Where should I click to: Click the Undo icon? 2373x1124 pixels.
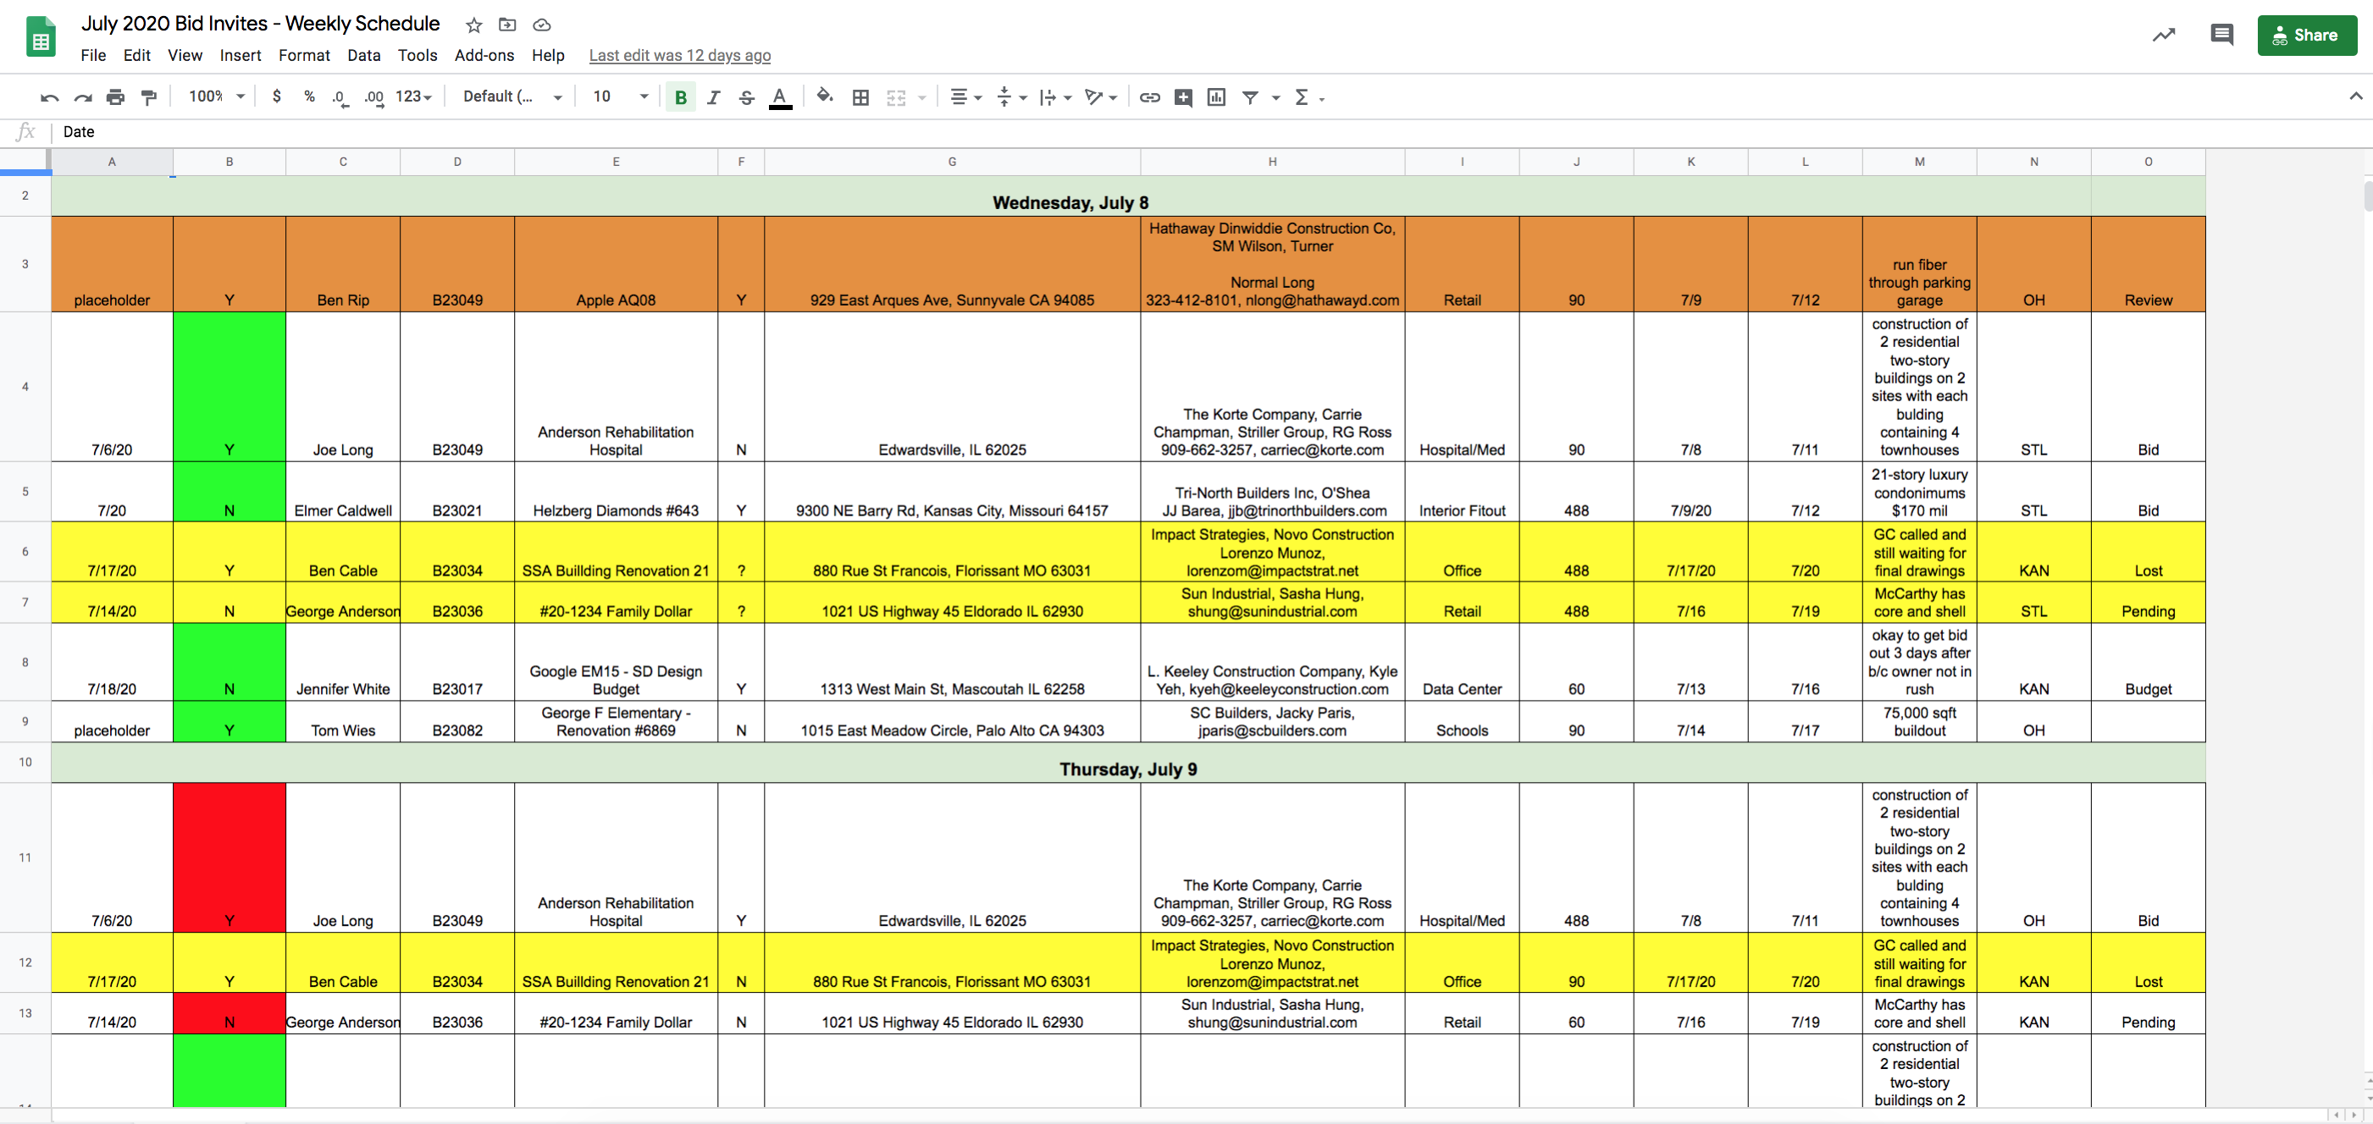pos(49,96)
